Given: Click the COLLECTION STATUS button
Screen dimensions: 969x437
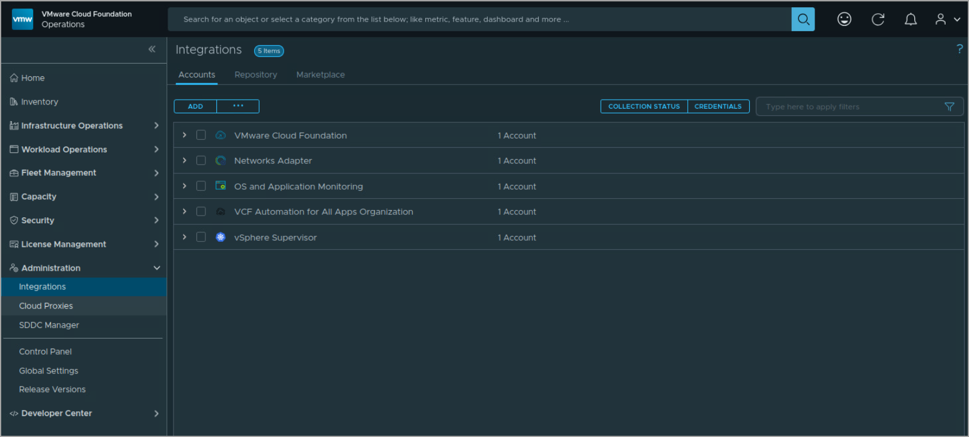Looking at the screenshot, I should pyautogui.click(x=644, y=106).
